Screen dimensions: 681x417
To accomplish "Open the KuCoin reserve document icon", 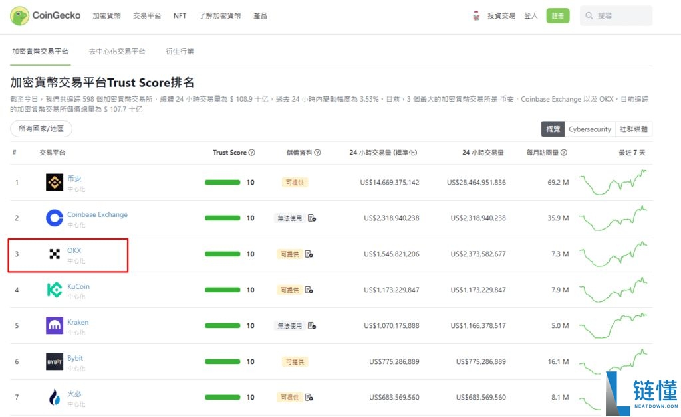I will coord(309,290).
